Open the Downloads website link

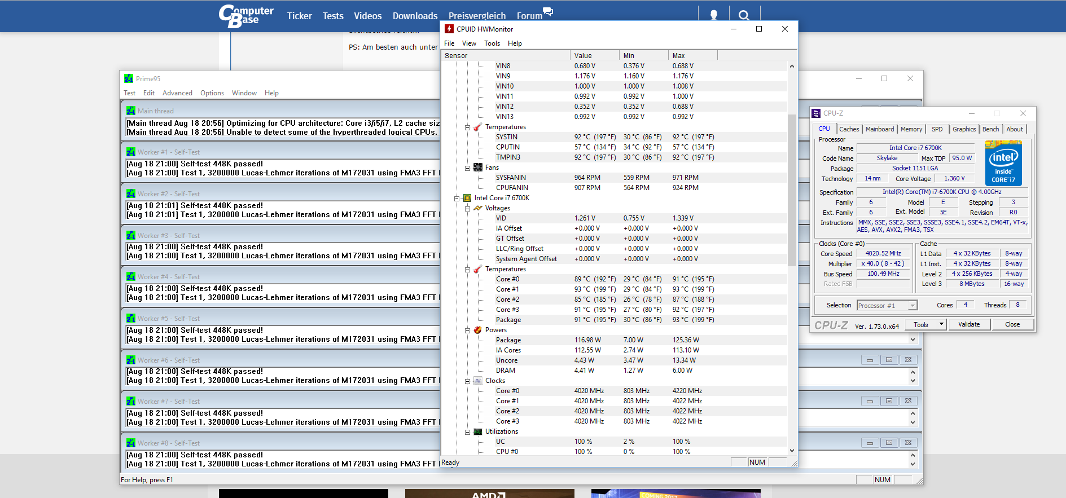coord(415,16)
